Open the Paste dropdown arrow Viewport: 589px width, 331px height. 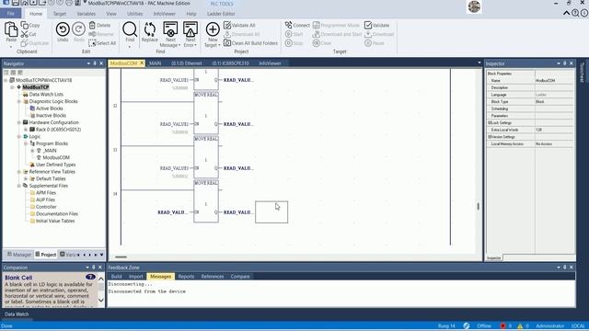(x=11, y=47)
